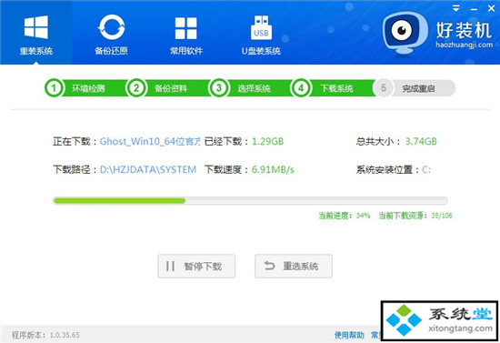Click the download speed 6.91MB/s
The height and width of the screenshot is (343, 500).
[273, 169]
